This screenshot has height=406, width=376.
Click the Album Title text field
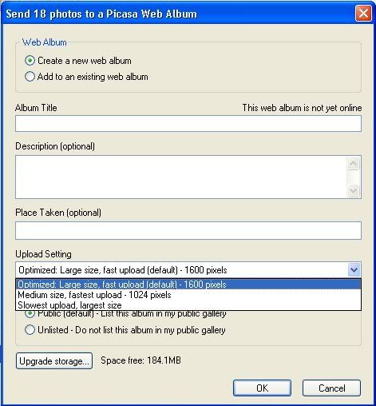pyautogui.click(x=188, y=124)
